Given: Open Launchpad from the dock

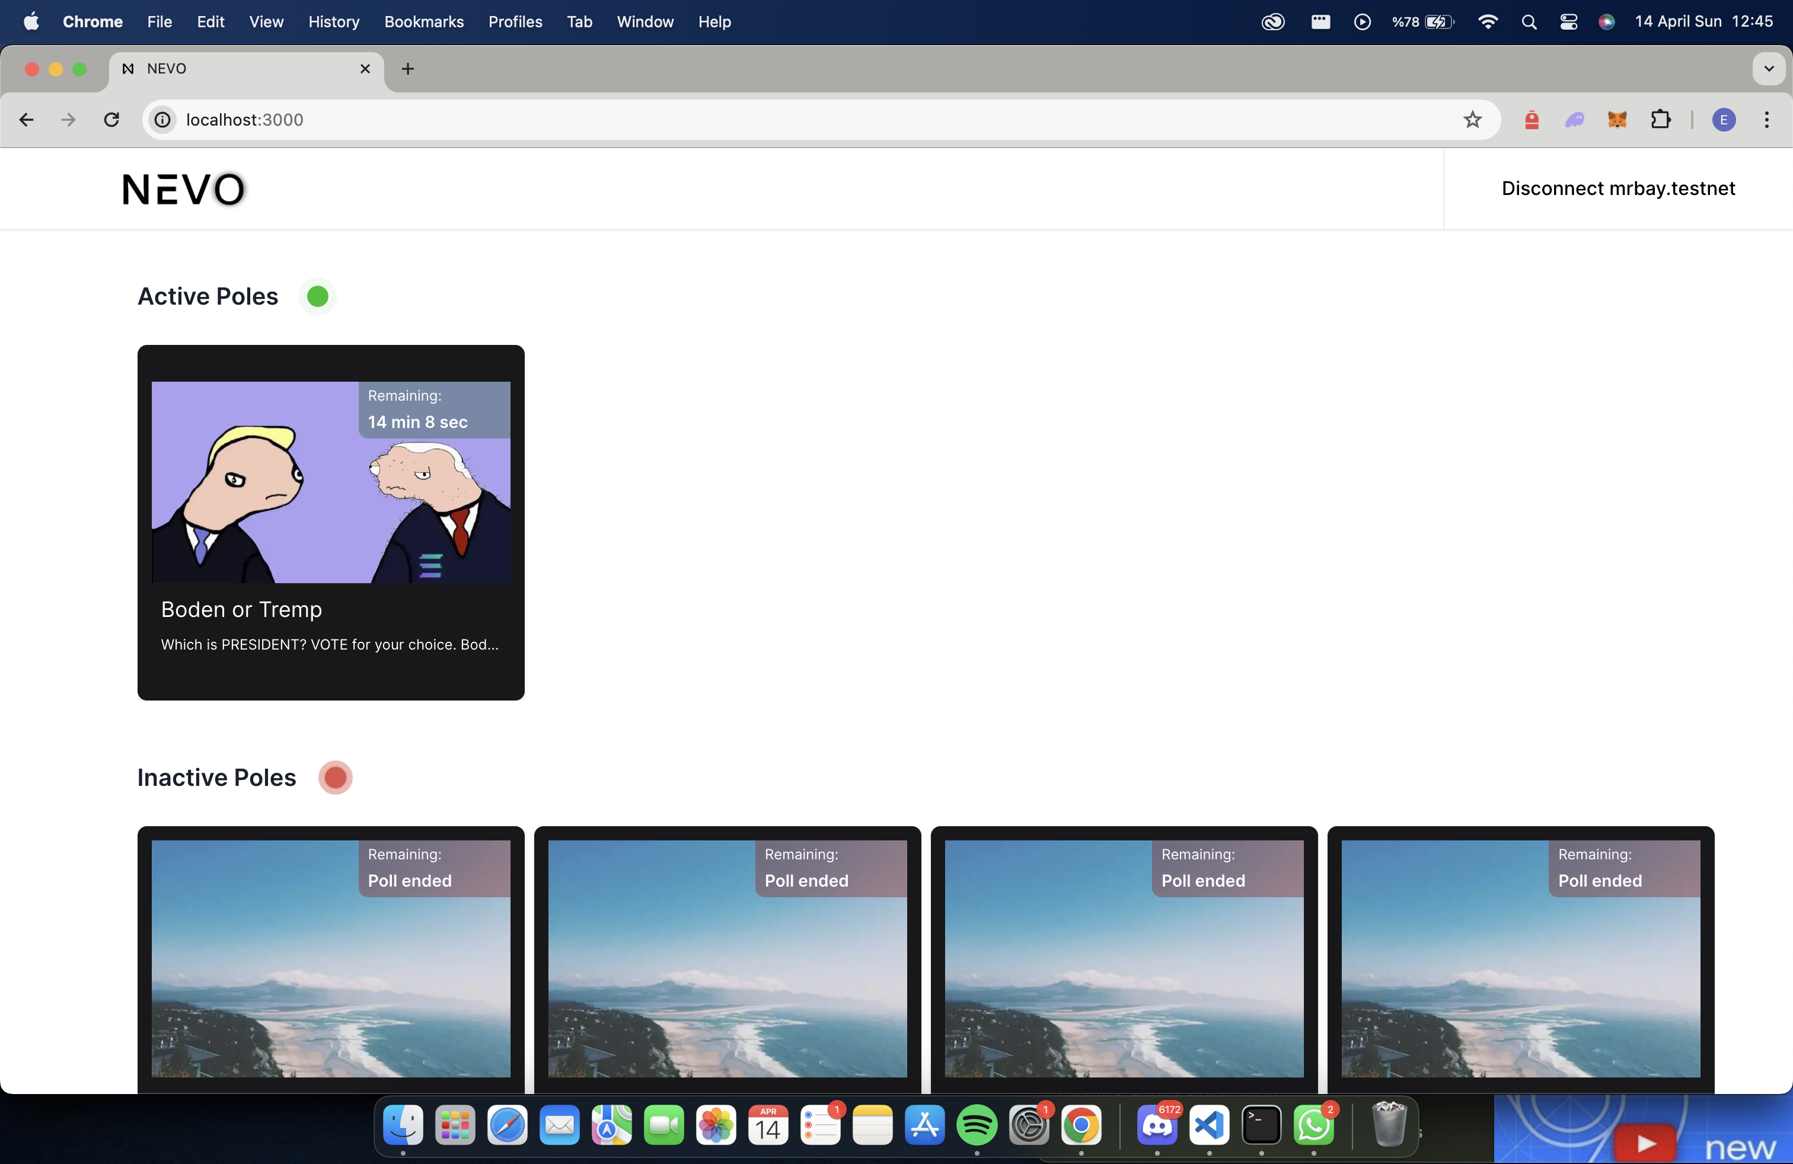Looking at the screenshot, I should [455, 1125].
